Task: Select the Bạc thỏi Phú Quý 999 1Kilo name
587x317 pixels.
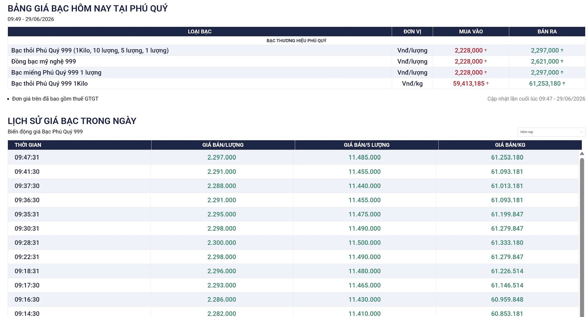Action: [49, 83]
